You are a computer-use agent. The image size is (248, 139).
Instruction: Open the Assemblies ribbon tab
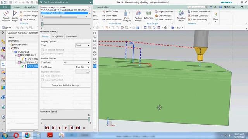tap(30, 7)
